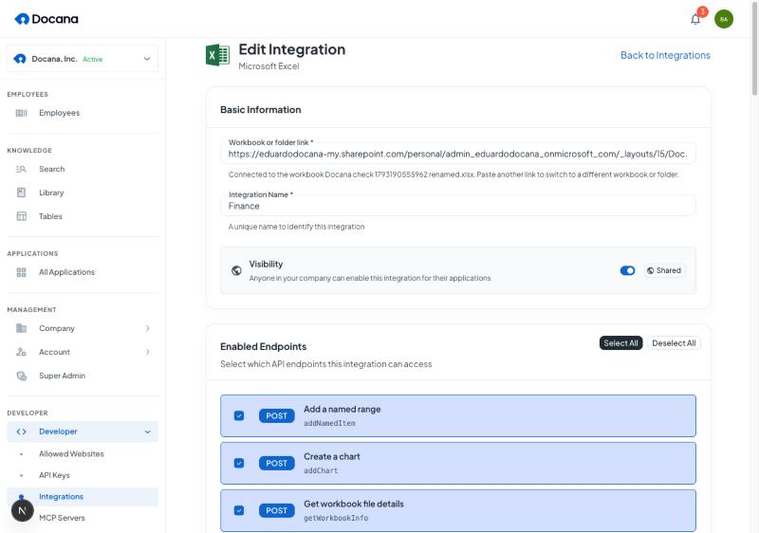The width and height of the screenshot is (759, 533).
Task: Open All Applications icon in sidebar
Action: click(x=21, y=272)
